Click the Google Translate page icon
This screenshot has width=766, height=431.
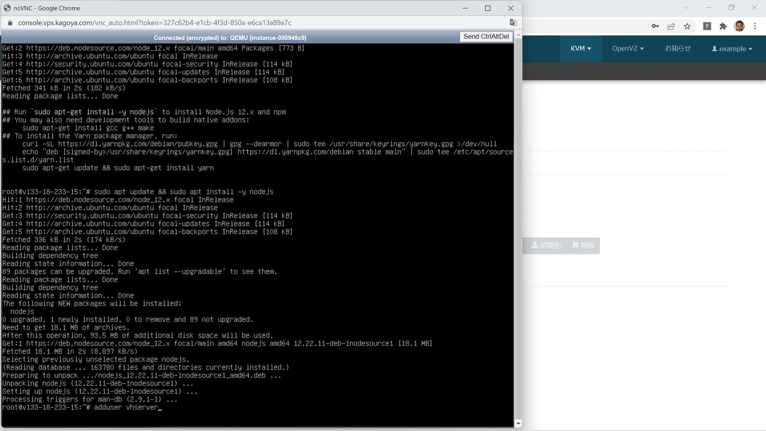513,23
